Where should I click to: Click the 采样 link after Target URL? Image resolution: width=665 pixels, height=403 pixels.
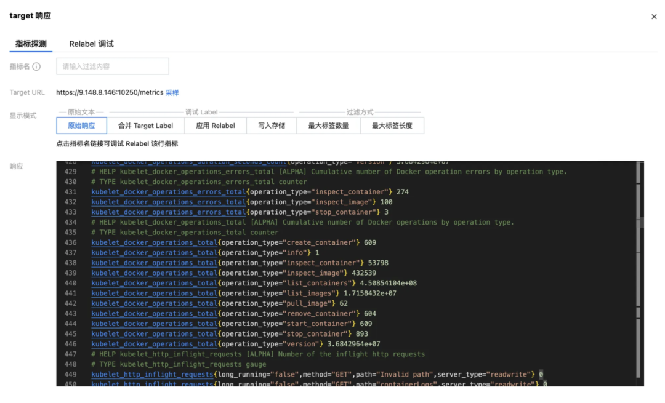coord(172,92)
